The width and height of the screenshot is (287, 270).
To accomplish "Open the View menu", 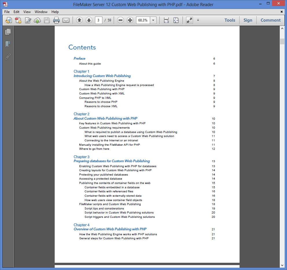I will click(x=27, y=12).
